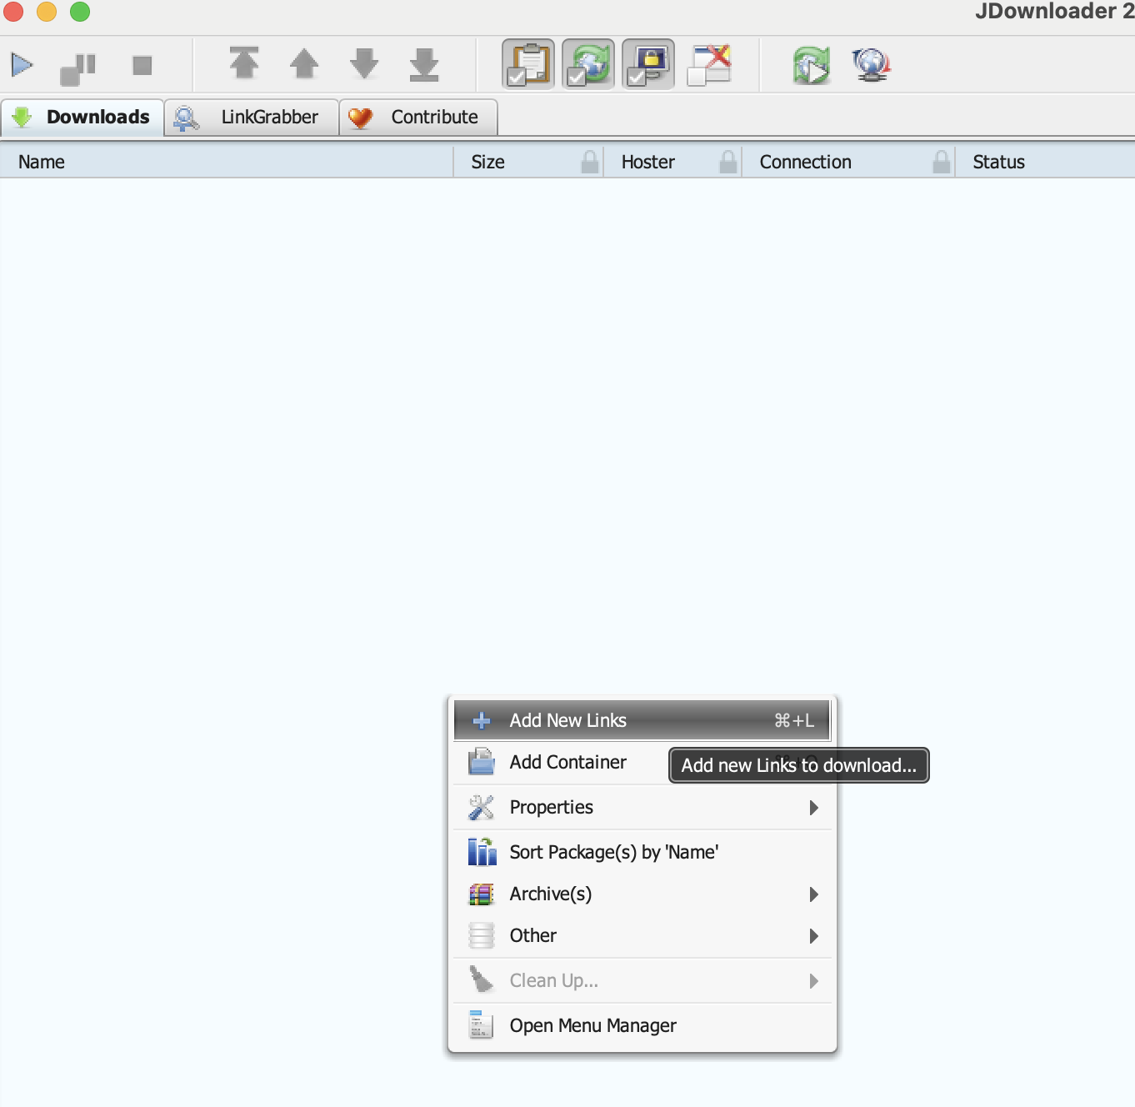The width and height of the screenshot is (1135, 1107).
Task: Expand the Clean Up submenu arrow
Action: [x=814, y=980]
